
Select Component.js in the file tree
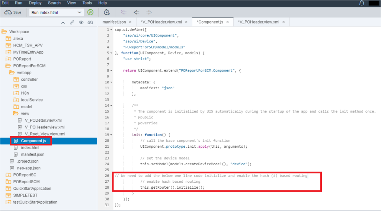coord(33,141)
